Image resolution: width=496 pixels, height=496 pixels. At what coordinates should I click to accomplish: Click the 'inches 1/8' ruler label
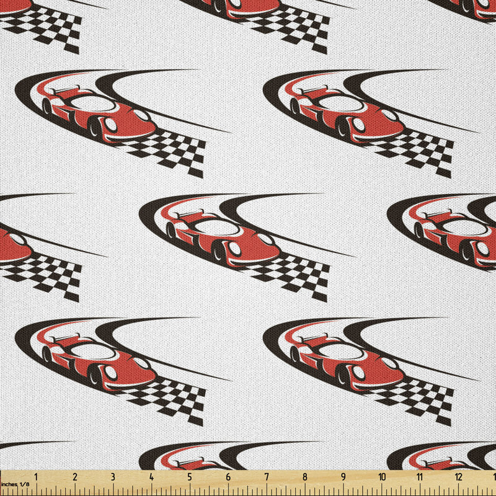point(15,484)
